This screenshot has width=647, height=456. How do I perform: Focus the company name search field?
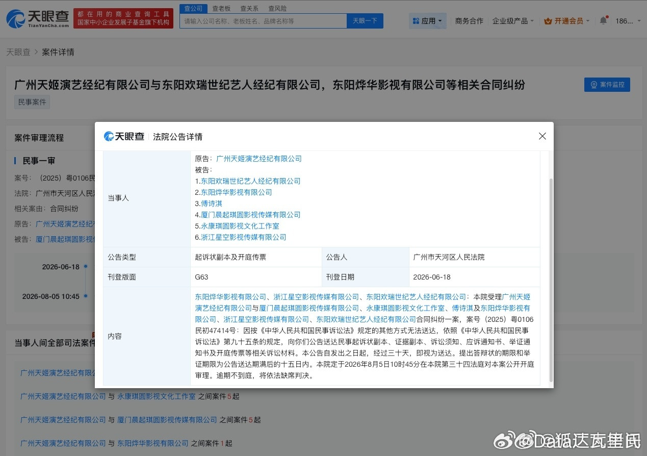click(263, 21)
